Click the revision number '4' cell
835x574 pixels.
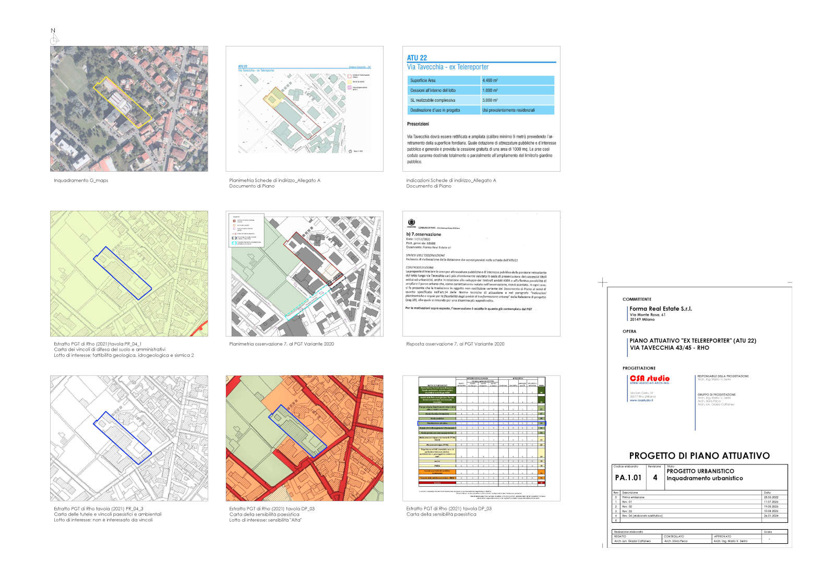[655, 477]
